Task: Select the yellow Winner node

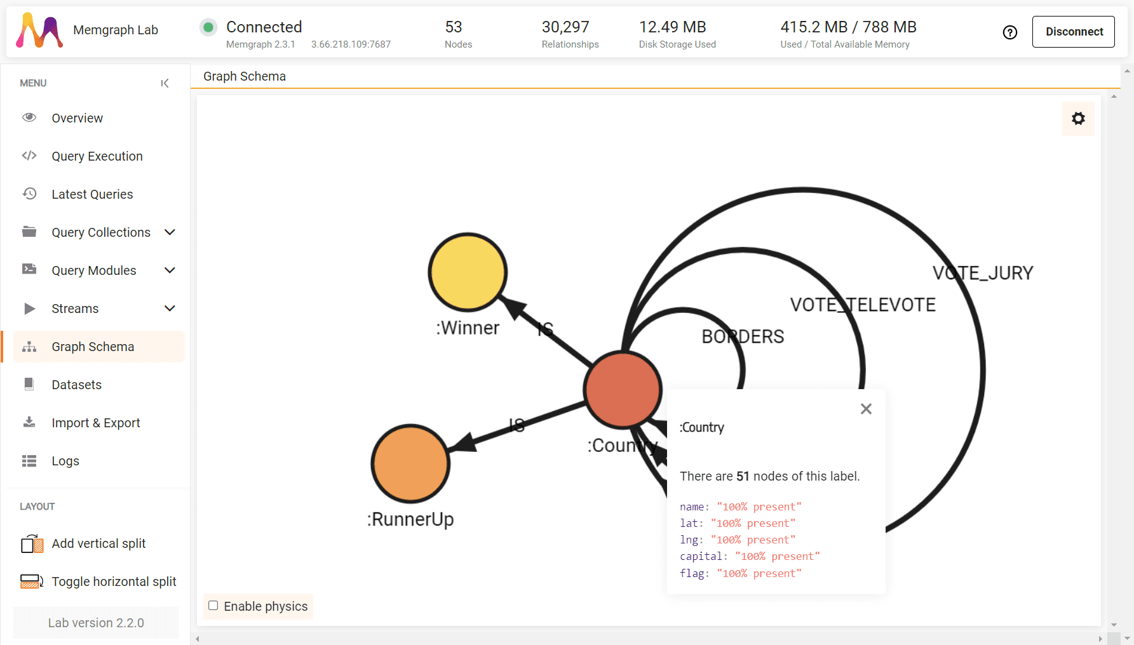Action: click(x=468, y=272)
